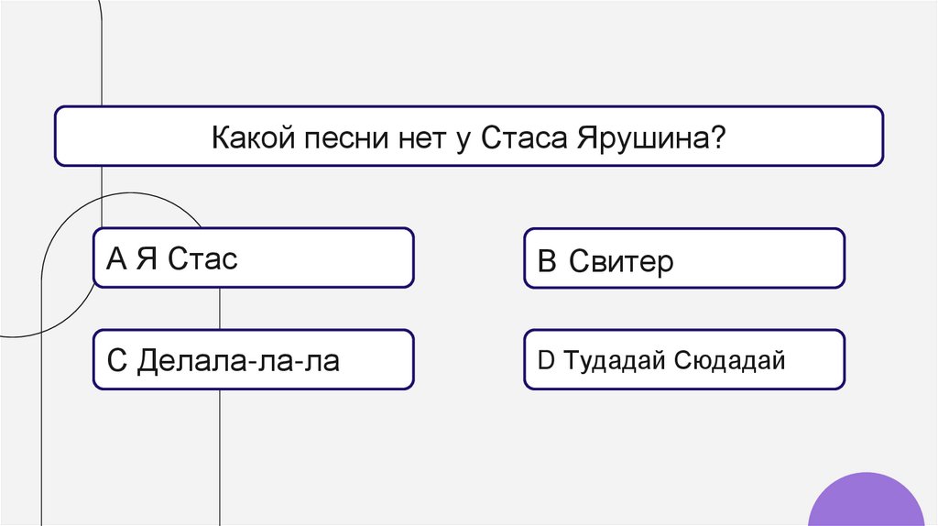
Task: Click the letter B before "Свитер"
Action: [x=547, y=262]
